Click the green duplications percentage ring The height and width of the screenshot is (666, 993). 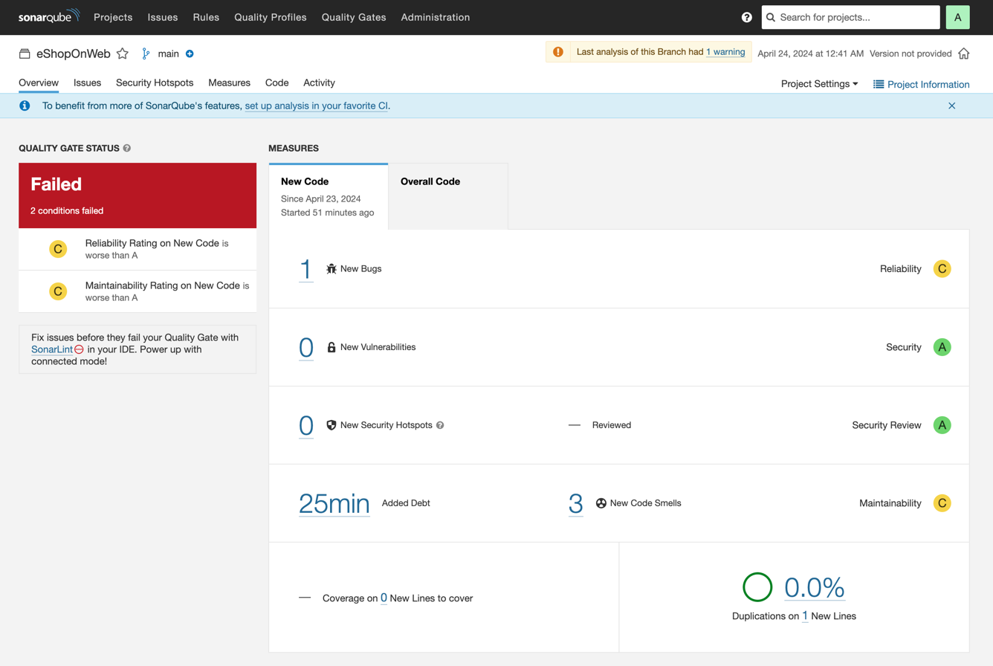[757, 586]
